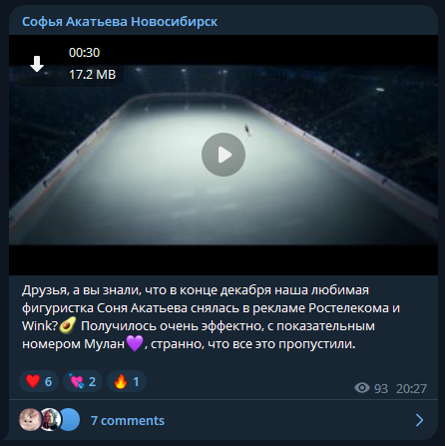Add a red heart reaction
The image size is (445, 446).
[39, 381]
